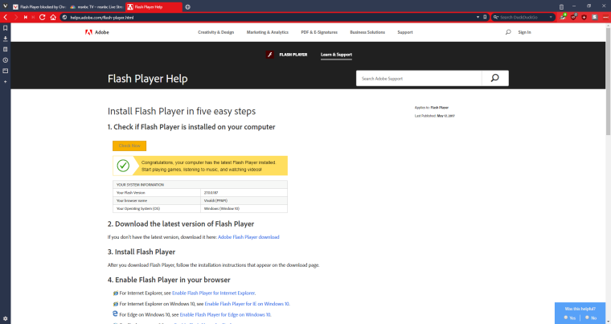
Task: Select the Flash Player Help tab
Action: point(154,7)
